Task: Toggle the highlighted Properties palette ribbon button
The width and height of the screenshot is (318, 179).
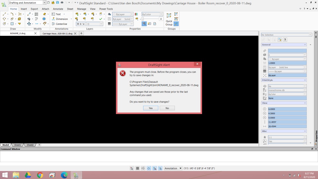Action: [x=144, y=24]
